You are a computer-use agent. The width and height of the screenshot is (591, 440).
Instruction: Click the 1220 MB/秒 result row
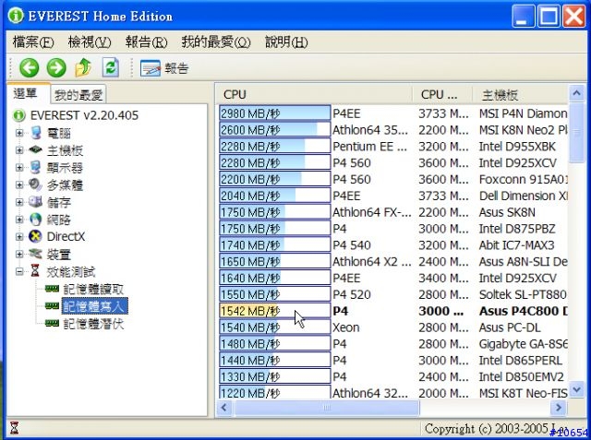pos(275,393)
